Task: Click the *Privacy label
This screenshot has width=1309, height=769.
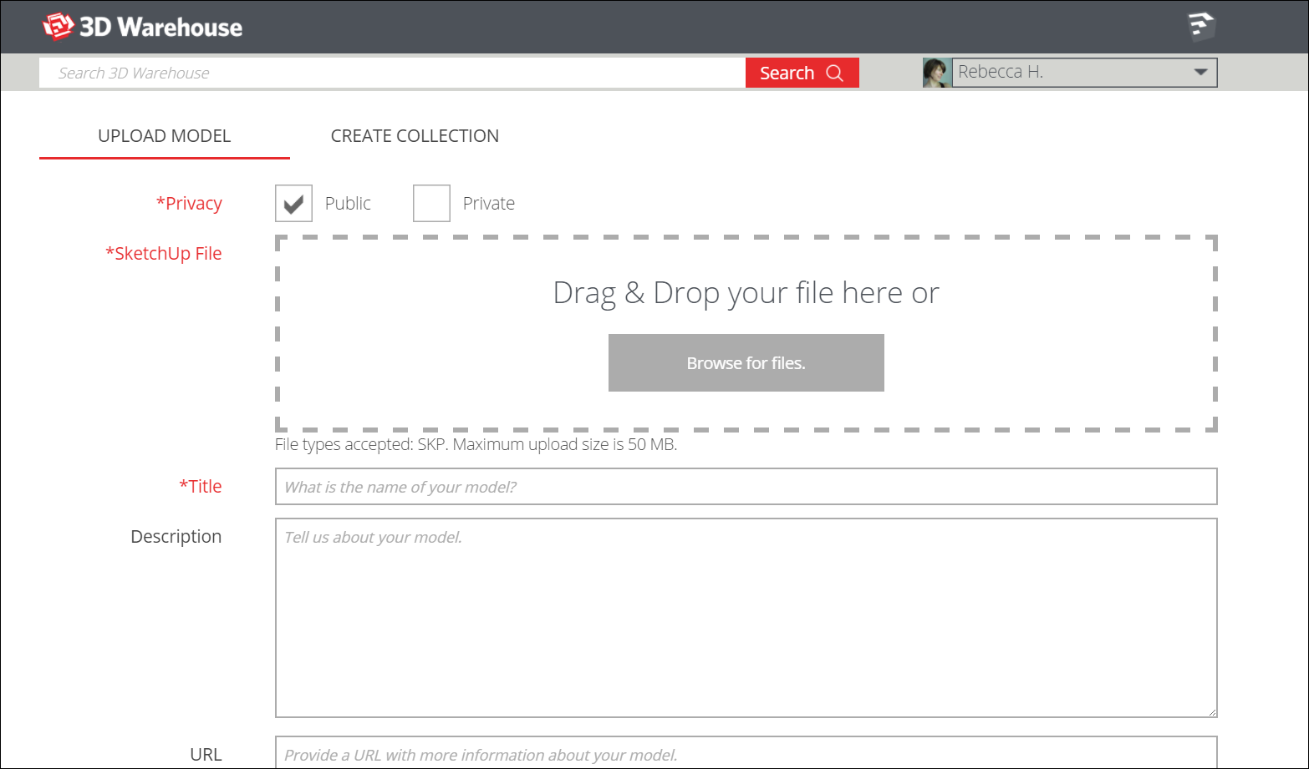Action: pyautogui.click(x=189, y=204)
